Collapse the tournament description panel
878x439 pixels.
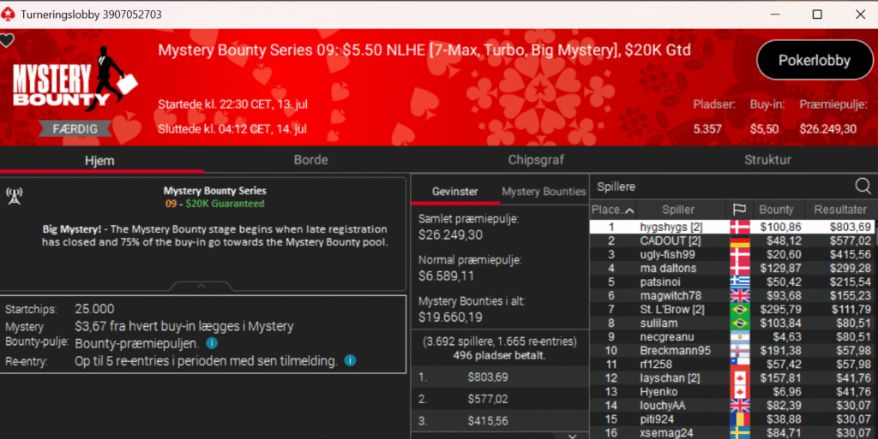pos(201,286)
